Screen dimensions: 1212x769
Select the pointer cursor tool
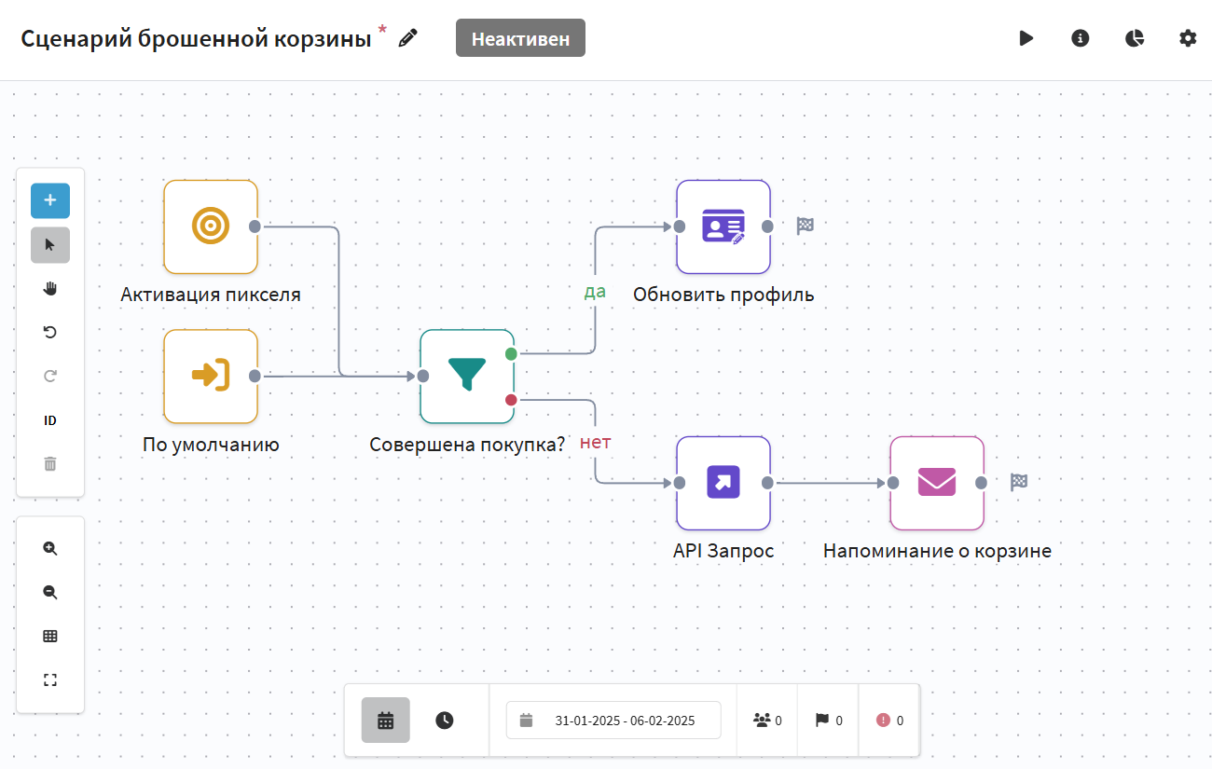[x=50, y=244]
